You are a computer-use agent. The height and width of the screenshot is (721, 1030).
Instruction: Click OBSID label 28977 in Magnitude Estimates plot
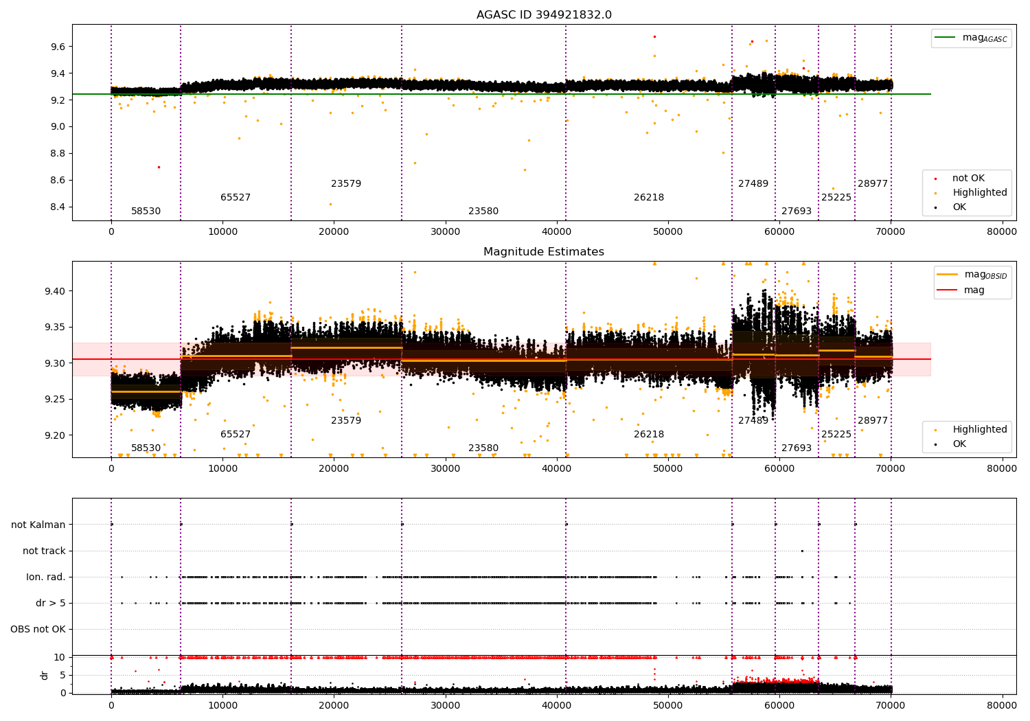[x=873, y=421]
